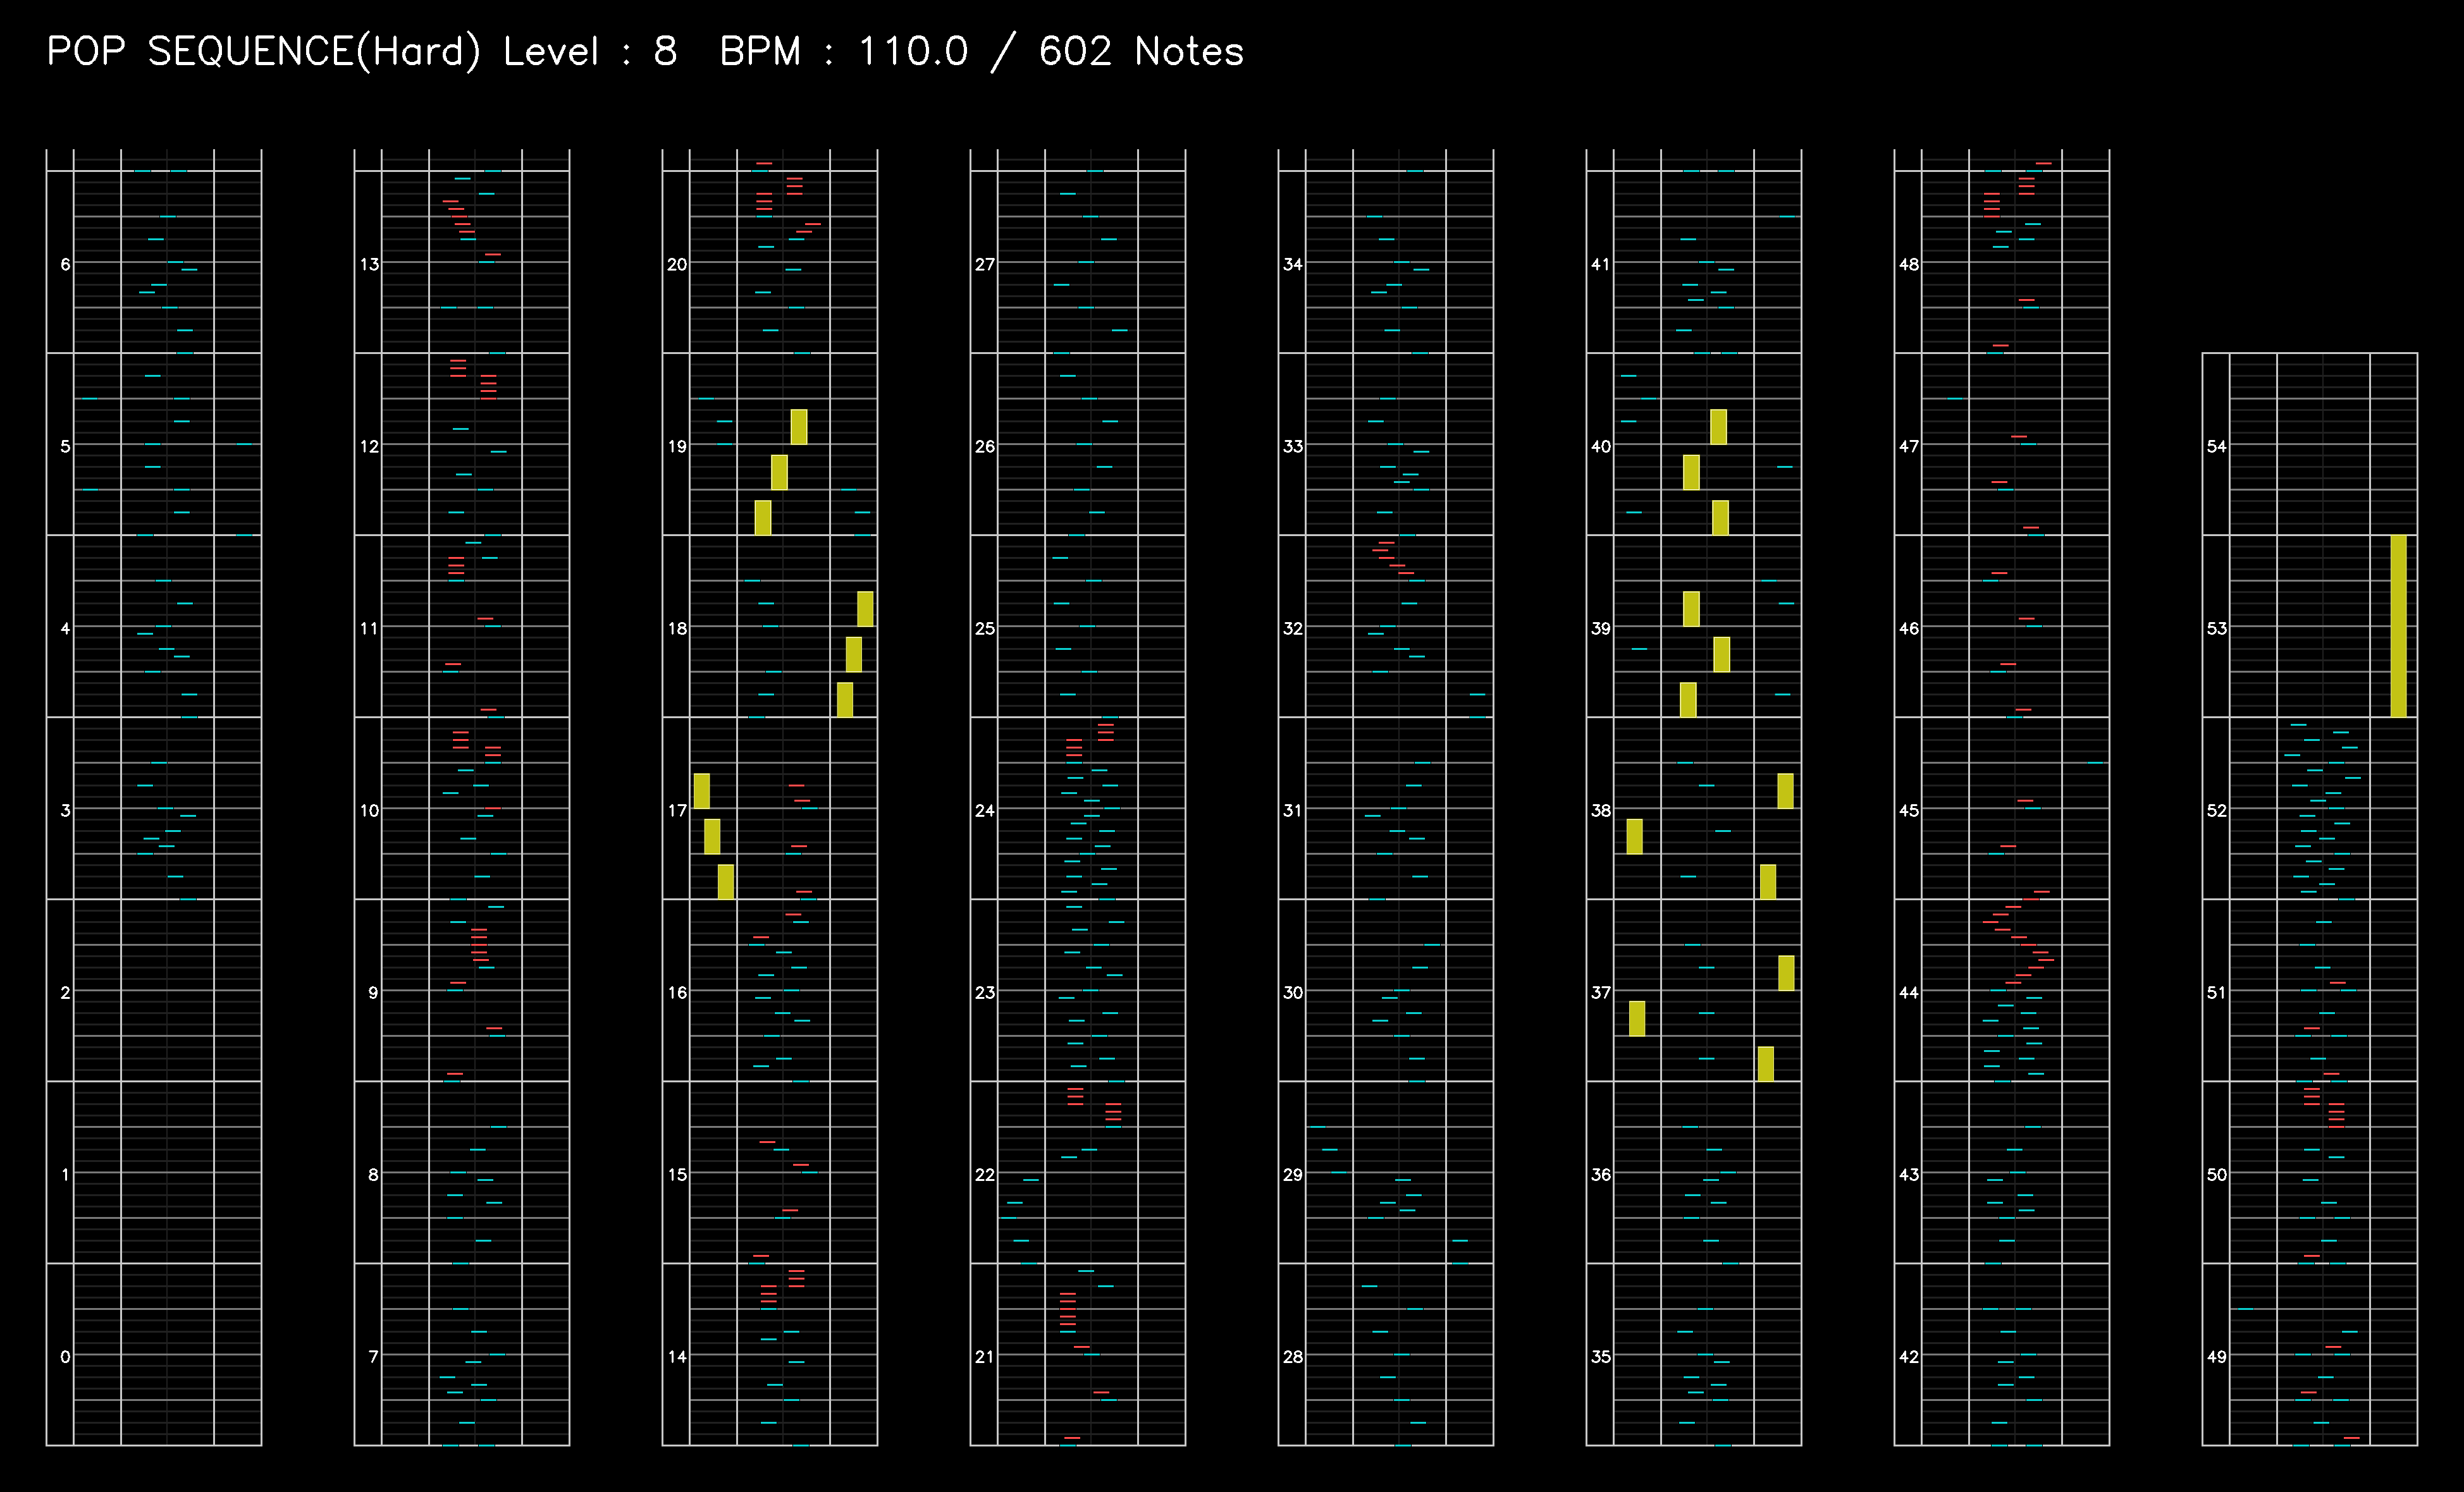Click measure number 32 label

[1293, 628]
